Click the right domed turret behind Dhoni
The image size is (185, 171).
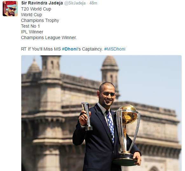point(110,70)
